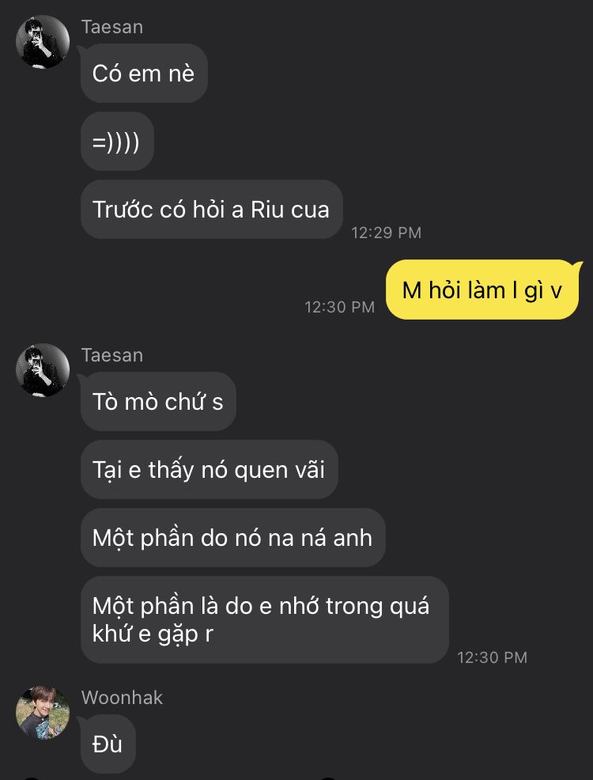
Task: Tap the Taesan sender name above 'Có em nè'
Action: 112,27
